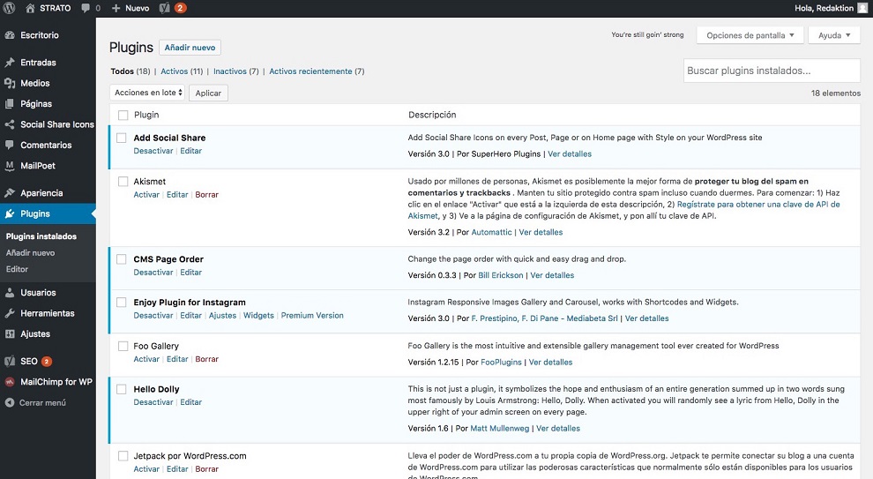Open the WordPress logo menu
The width and height of the screenshot is (873, 479).
pyautogui.click(x=9, y=8)
